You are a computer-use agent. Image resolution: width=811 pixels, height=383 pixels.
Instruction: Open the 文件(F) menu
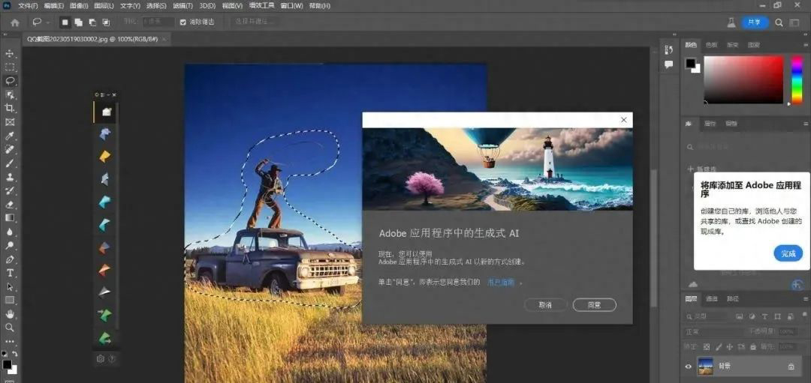tap(28, 6)
